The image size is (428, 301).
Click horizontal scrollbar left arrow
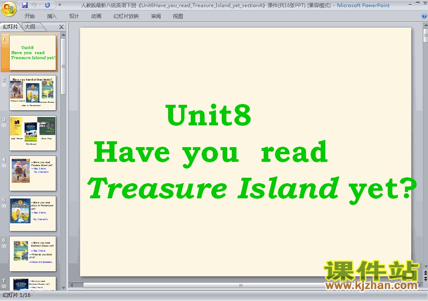click(x=72, y=285)
